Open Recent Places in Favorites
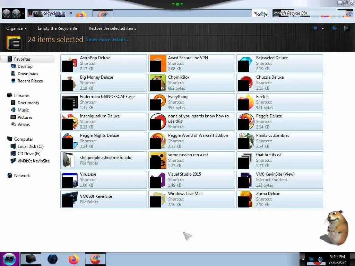355x266 pixels. [x=30, y=81]
